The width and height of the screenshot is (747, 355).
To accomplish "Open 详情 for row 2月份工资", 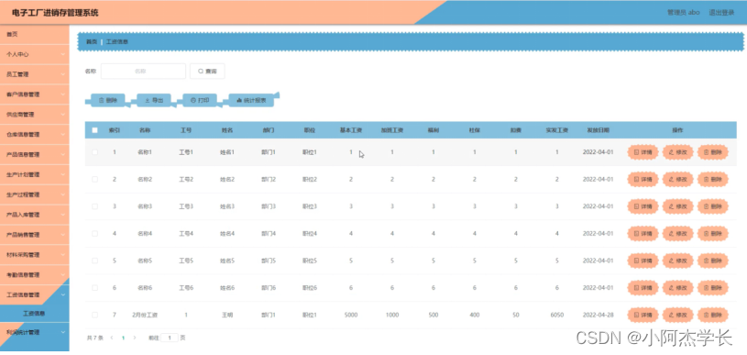I will [643, 316].
